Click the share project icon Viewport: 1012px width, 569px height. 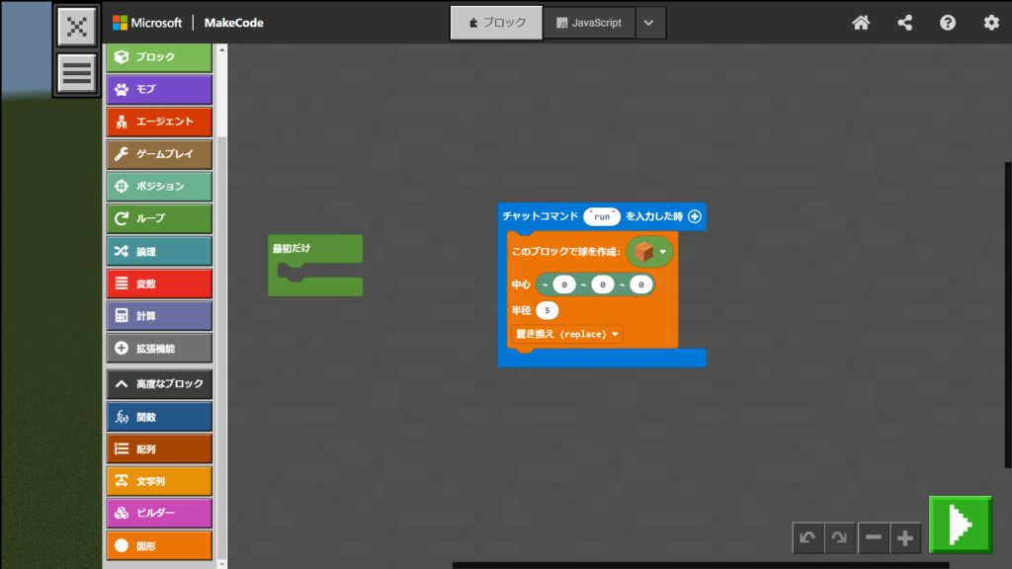[x=904, y=23]
